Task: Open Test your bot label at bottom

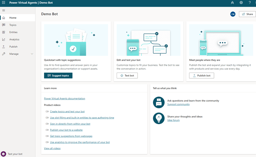Action: [15, 154]
